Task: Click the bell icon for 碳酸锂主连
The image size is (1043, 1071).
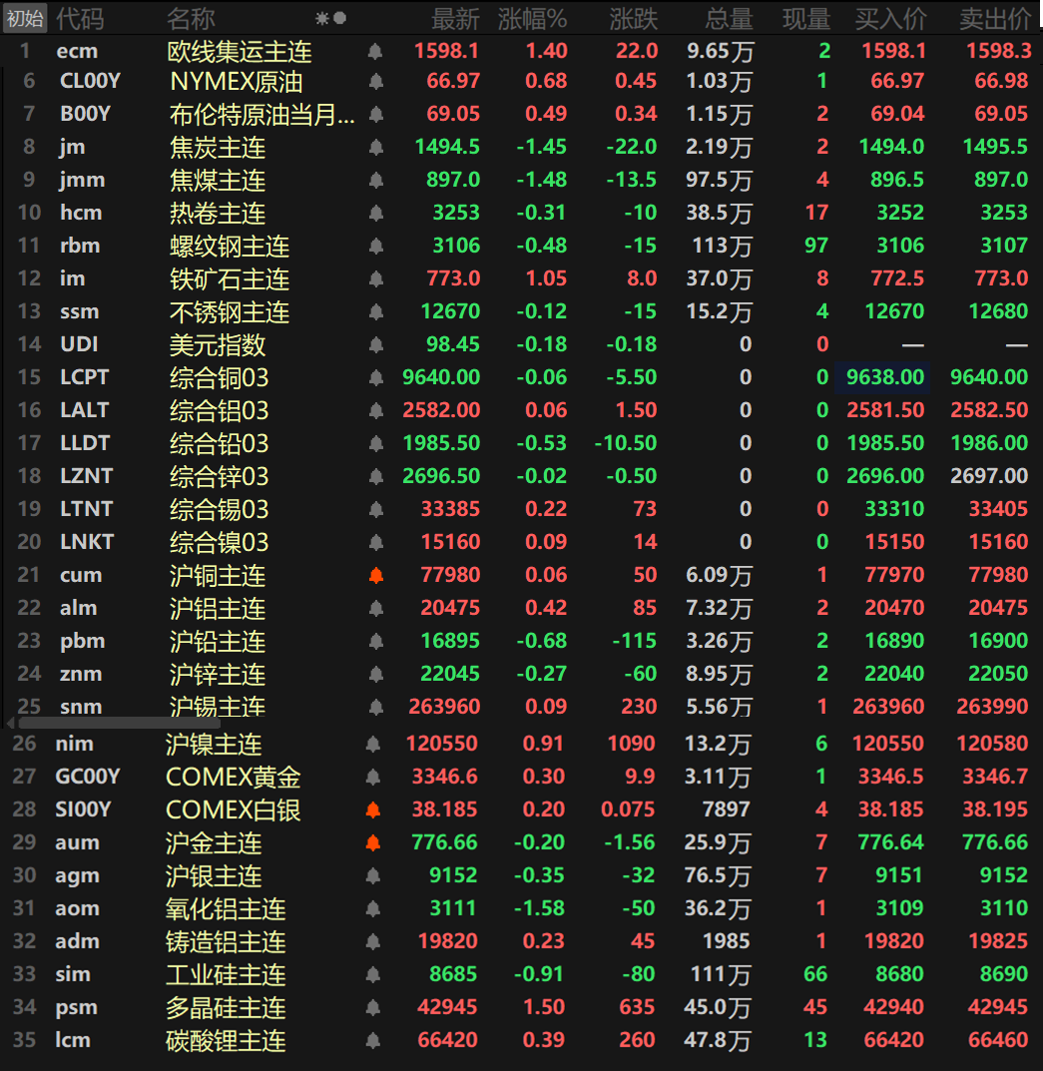Action: coord(373,1040)
